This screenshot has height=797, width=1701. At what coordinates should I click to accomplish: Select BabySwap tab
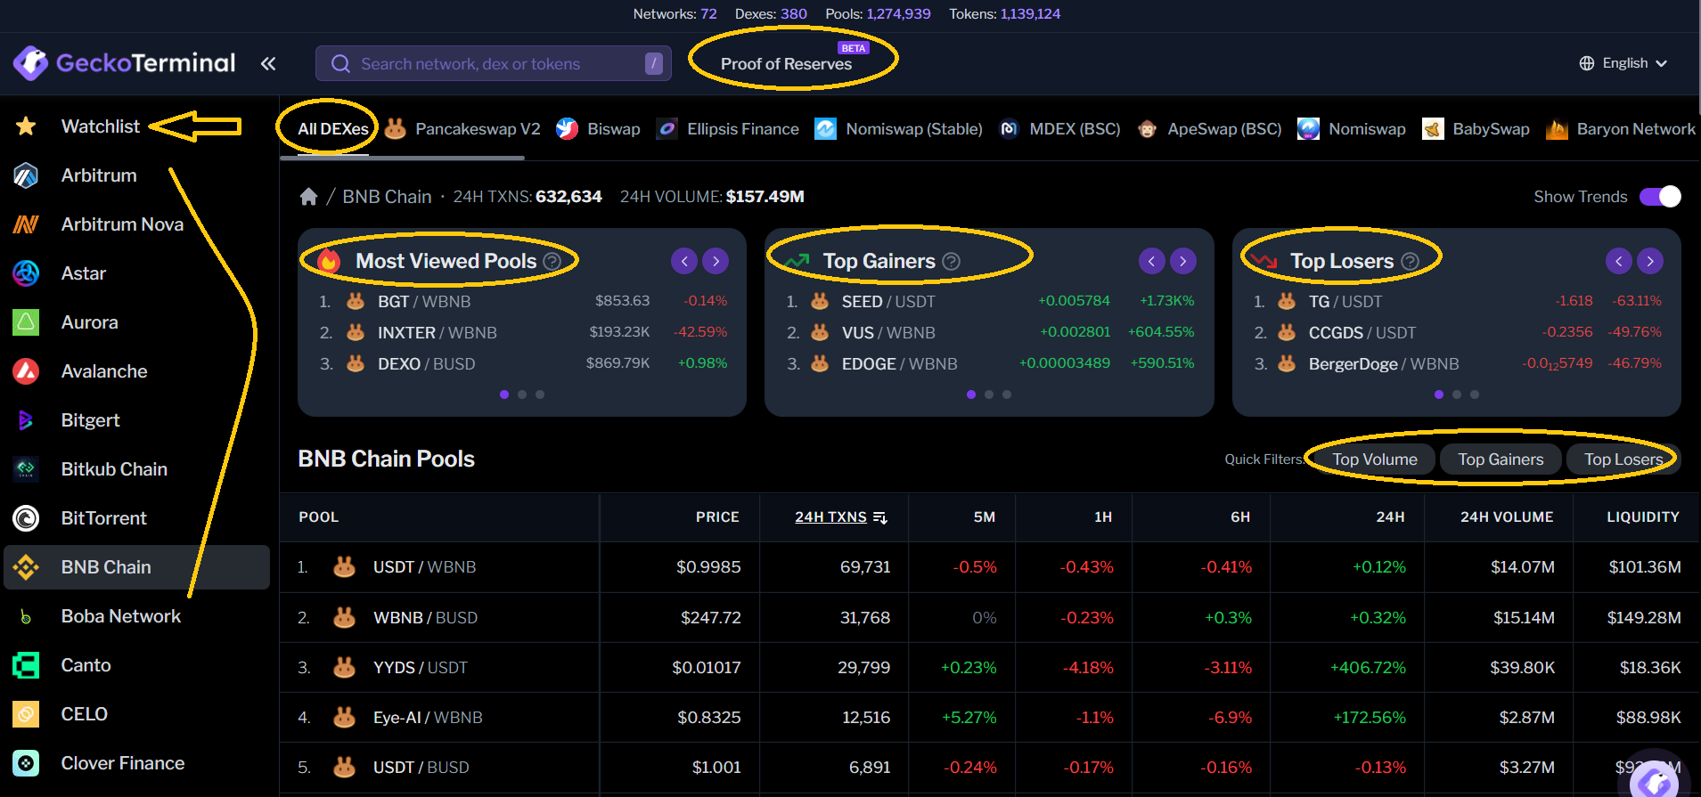pos(1476,129)
